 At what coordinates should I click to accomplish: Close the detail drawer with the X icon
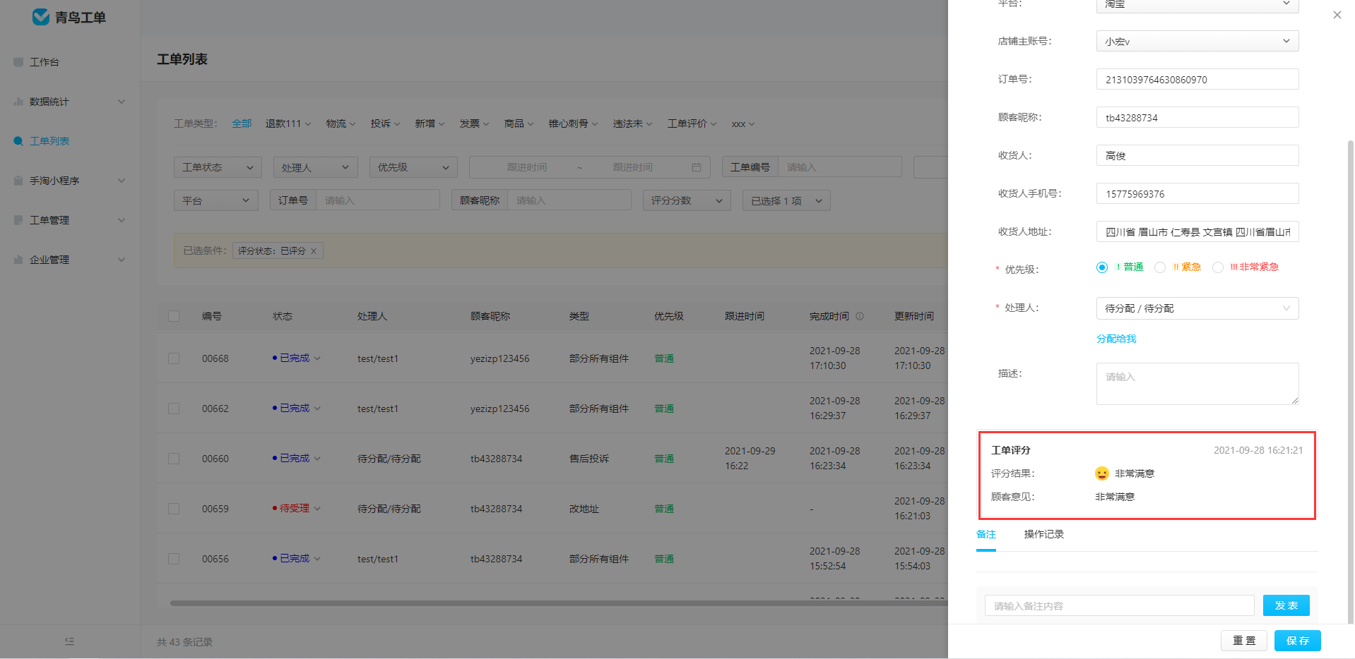(1337, 15)
